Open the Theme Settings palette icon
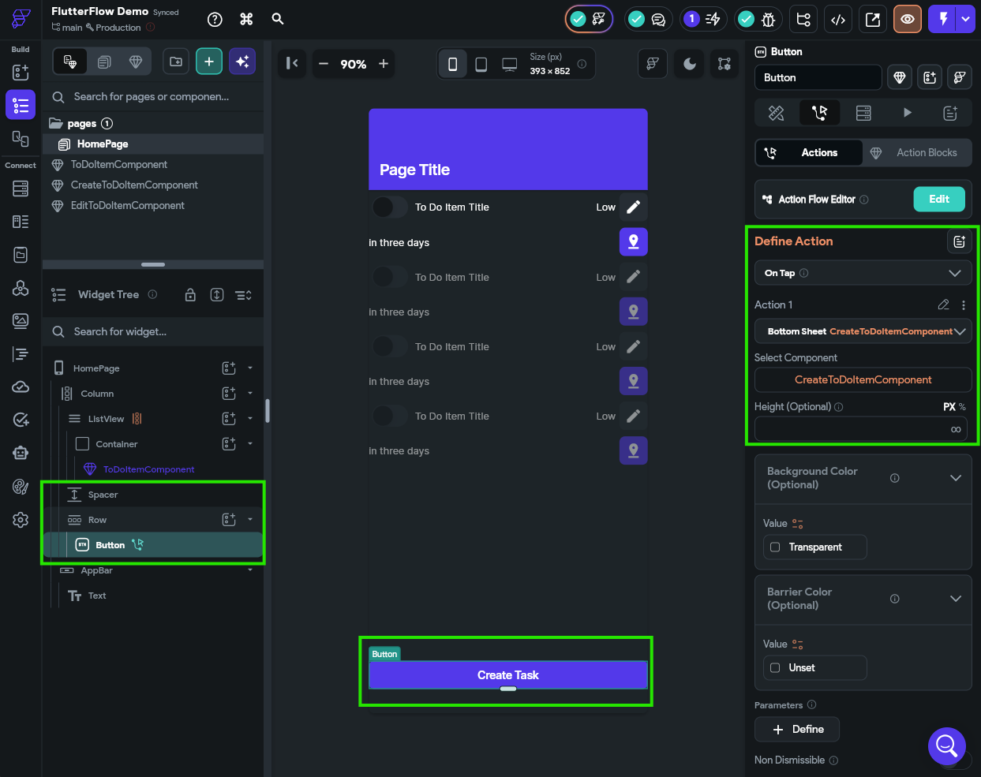Image resolution: width=981 pixels, height=777 pixels. [x=21, y=487]
